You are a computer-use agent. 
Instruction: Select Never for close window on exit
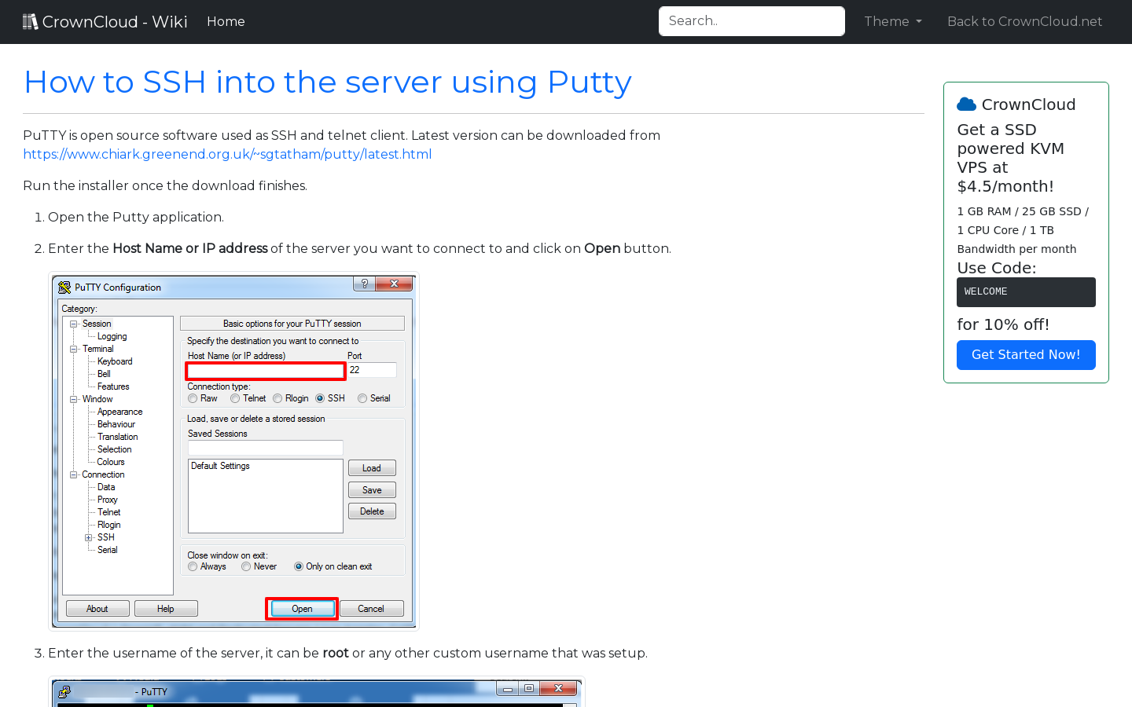click(246, 566)
